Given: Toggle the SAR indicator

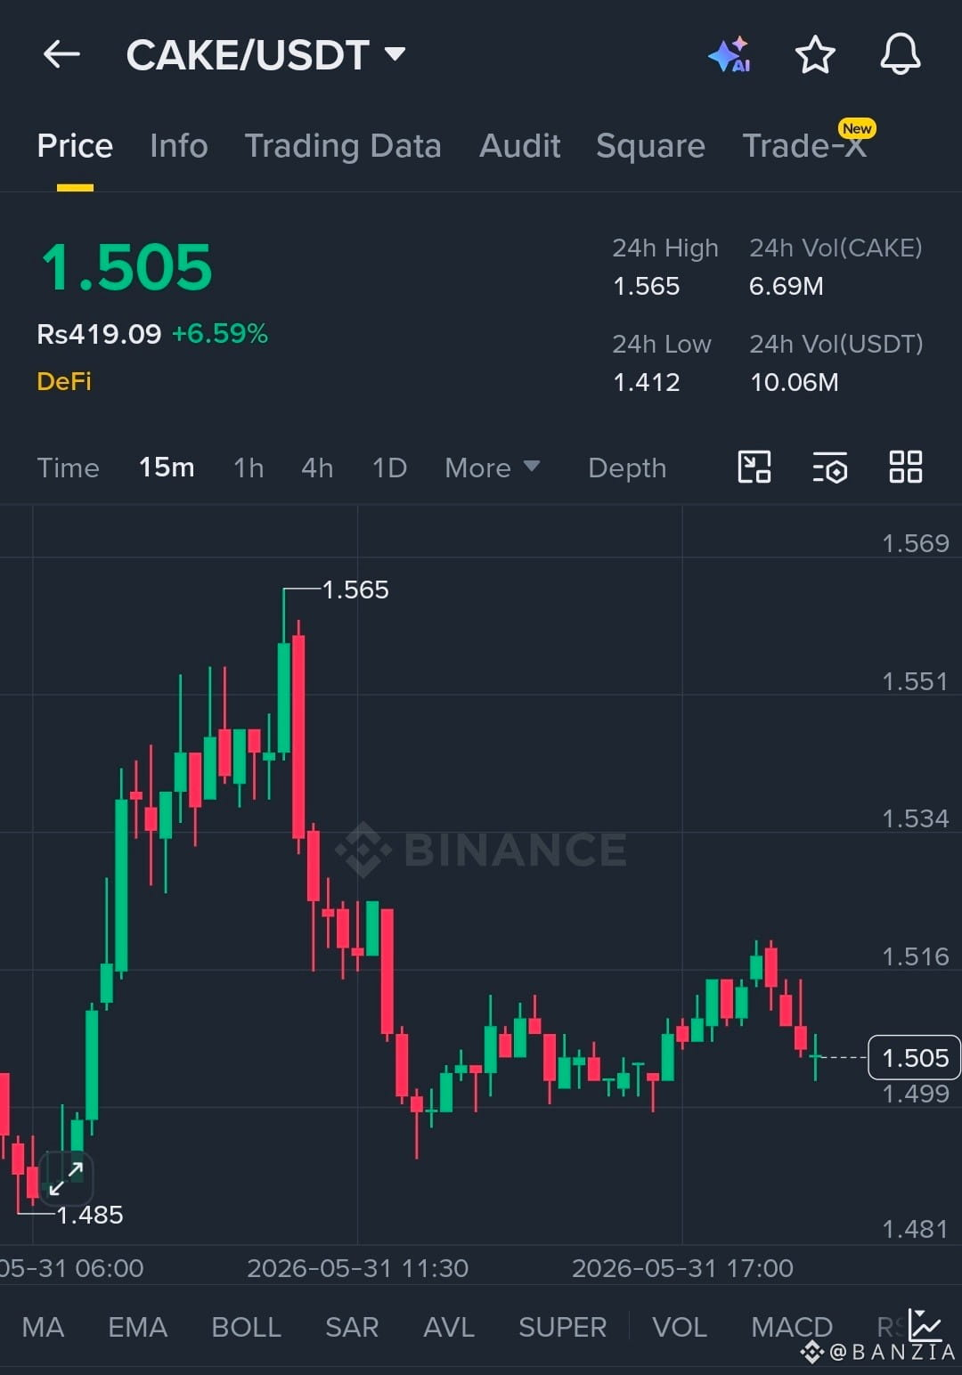Looking at the screenshot, I should coord(352,1327).
